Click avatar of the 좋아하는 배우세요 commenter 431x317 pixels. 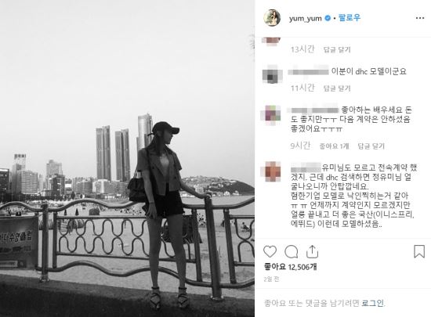271,115
